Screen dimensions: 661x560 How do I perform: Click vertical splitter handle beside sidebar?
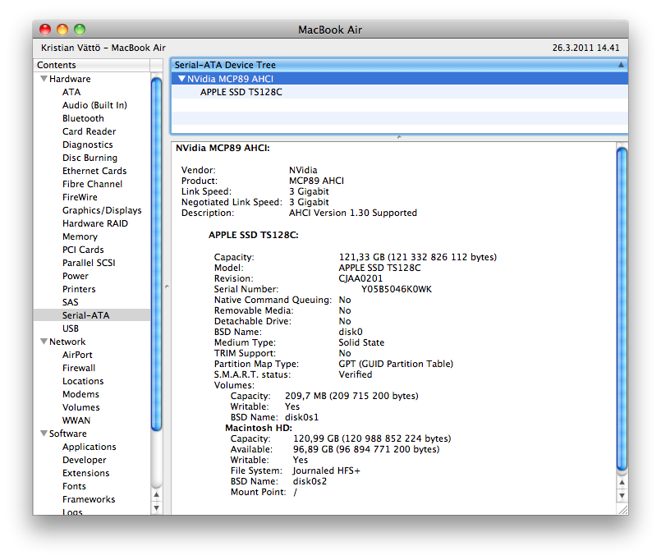[167, 287]
